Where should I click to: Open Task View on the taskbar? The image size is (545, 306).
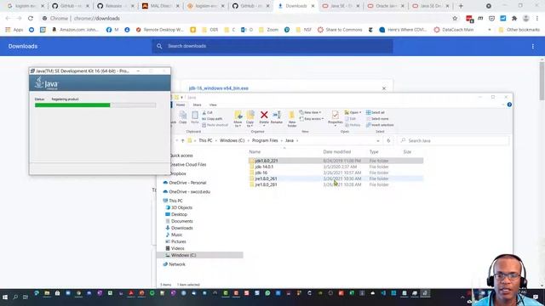point(26,297)
